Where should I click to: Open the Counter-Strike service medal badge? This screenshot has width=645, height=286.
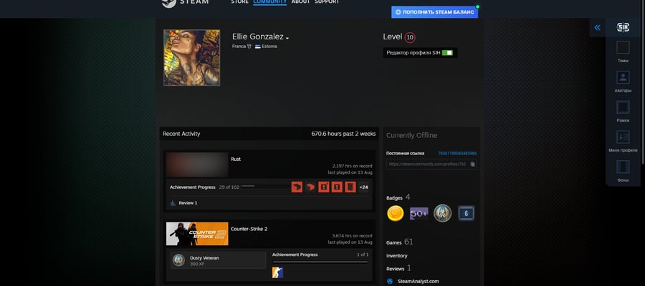(443, 213)
